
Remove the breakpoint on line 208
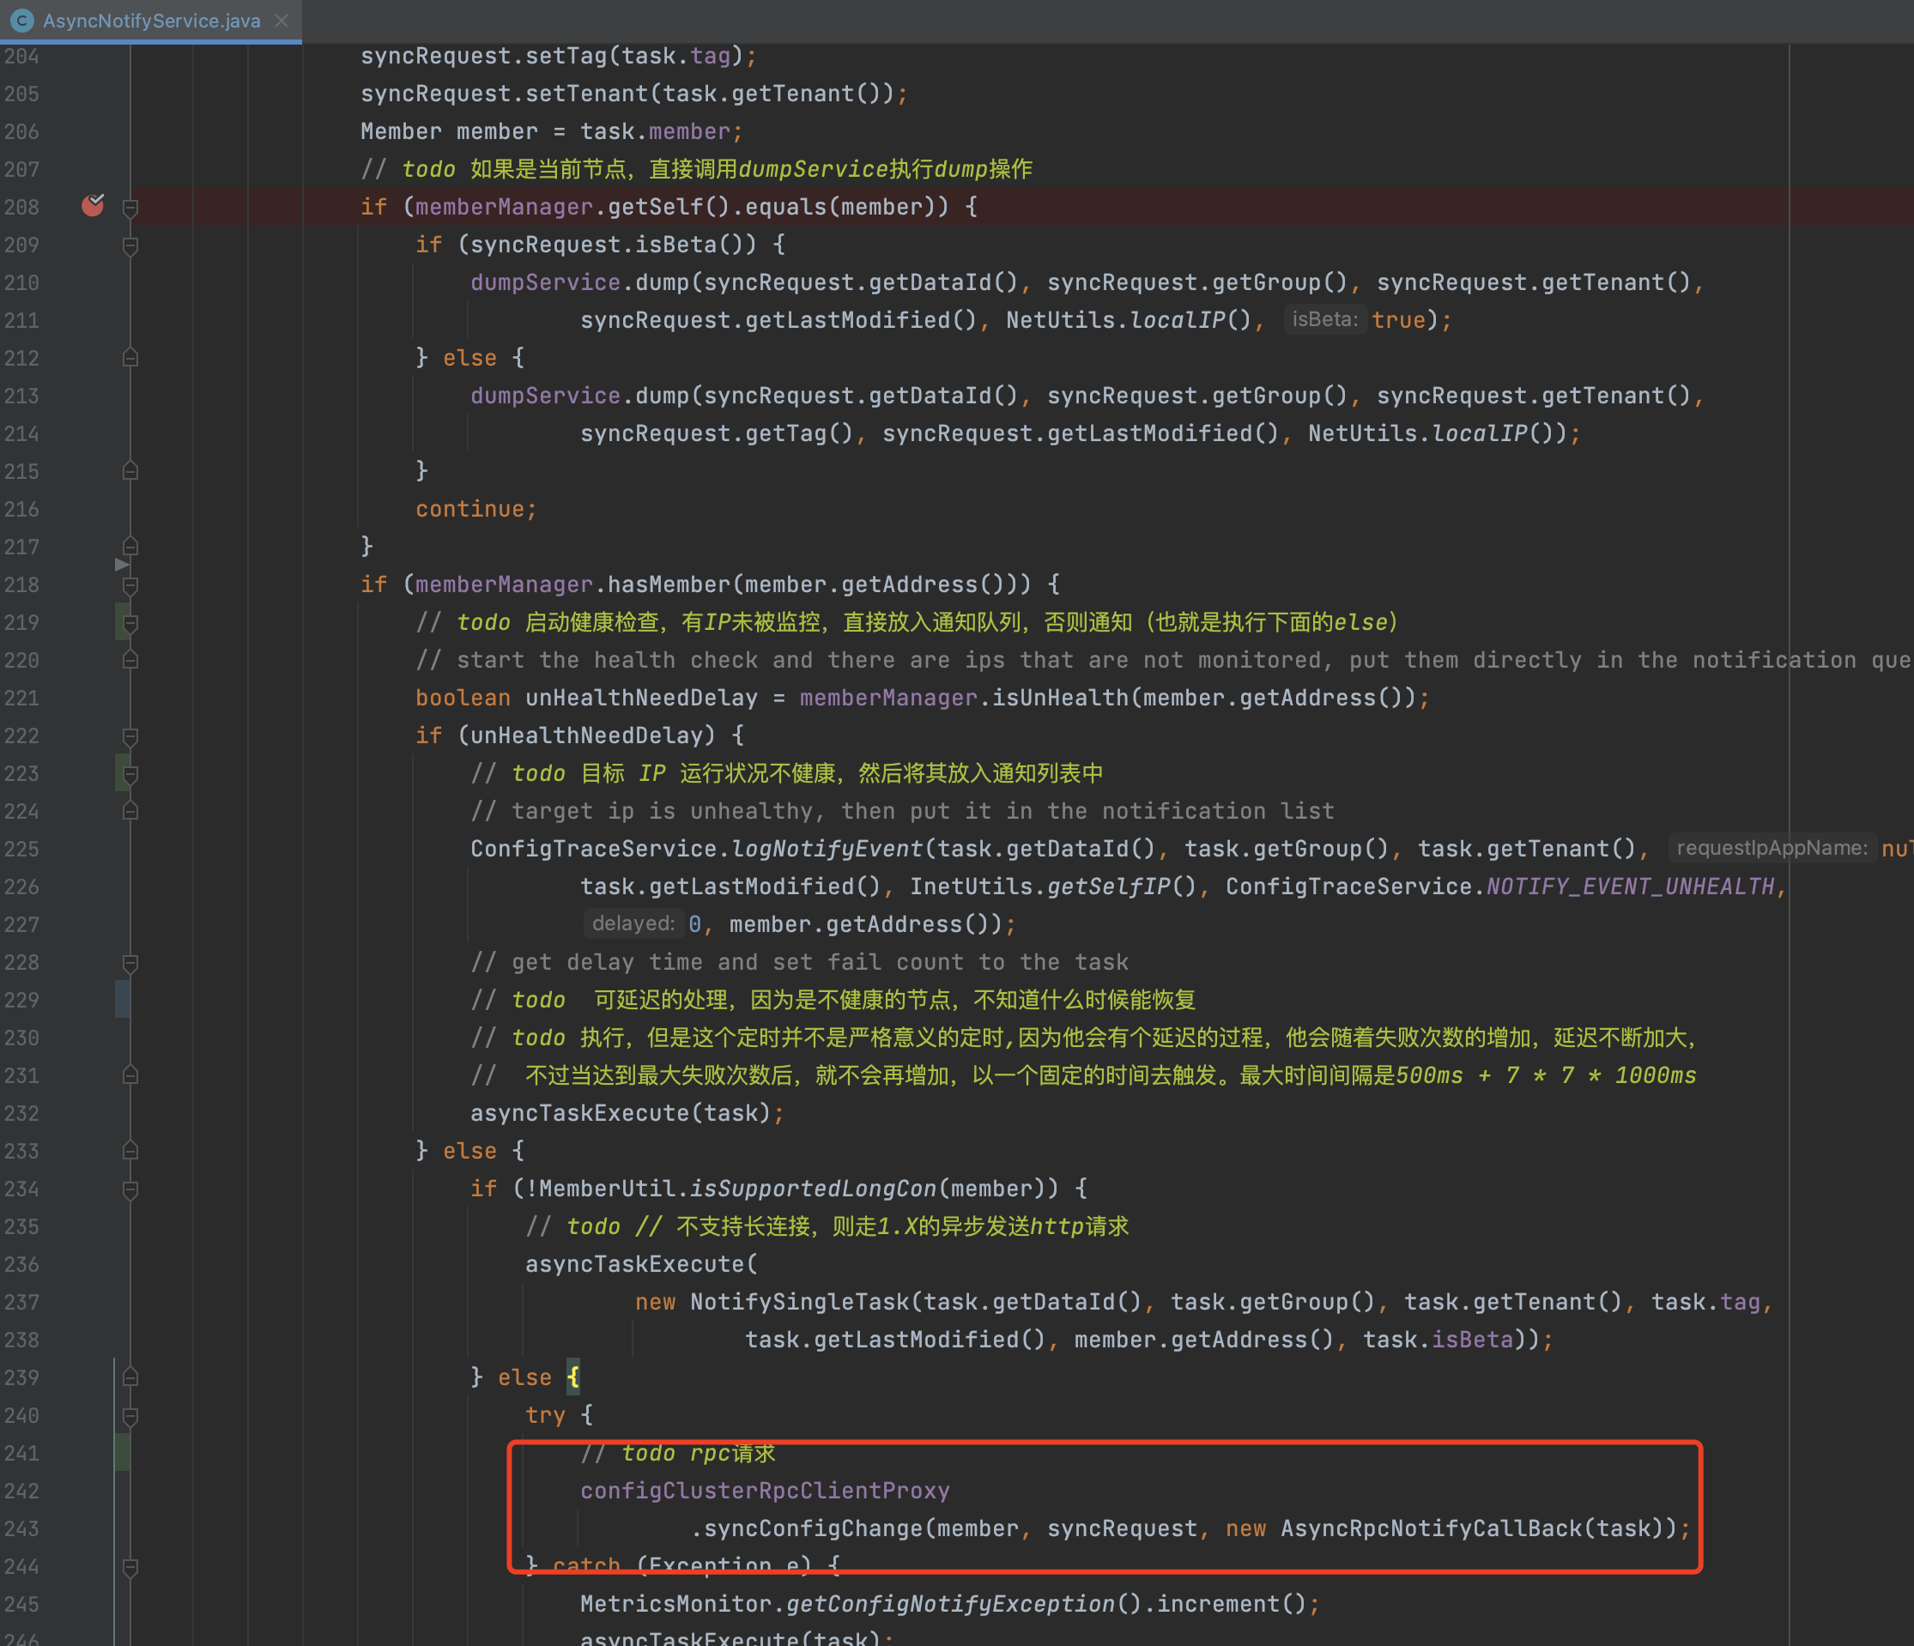(x=93, y=205)
